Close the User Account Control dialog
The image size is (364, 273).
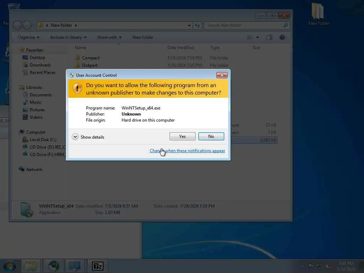click(x=222, y=75)
